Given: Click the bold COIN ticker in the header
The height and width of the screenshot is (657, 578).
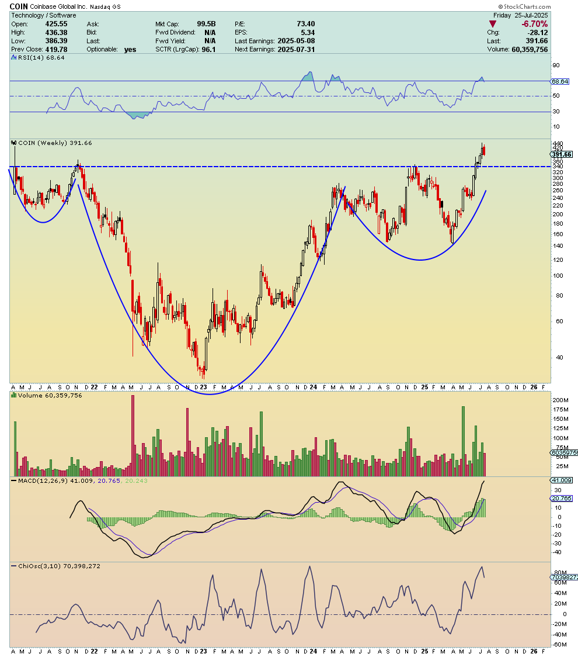Looking at the screenshot, I should (19, 6).
